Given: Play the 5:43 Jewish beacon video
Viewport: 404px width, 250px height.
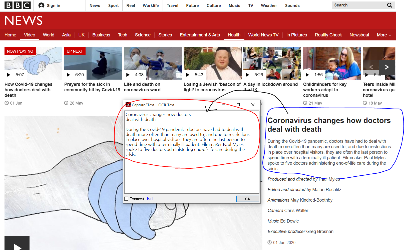Looking at the screenshot, I should tap(188, 75).
